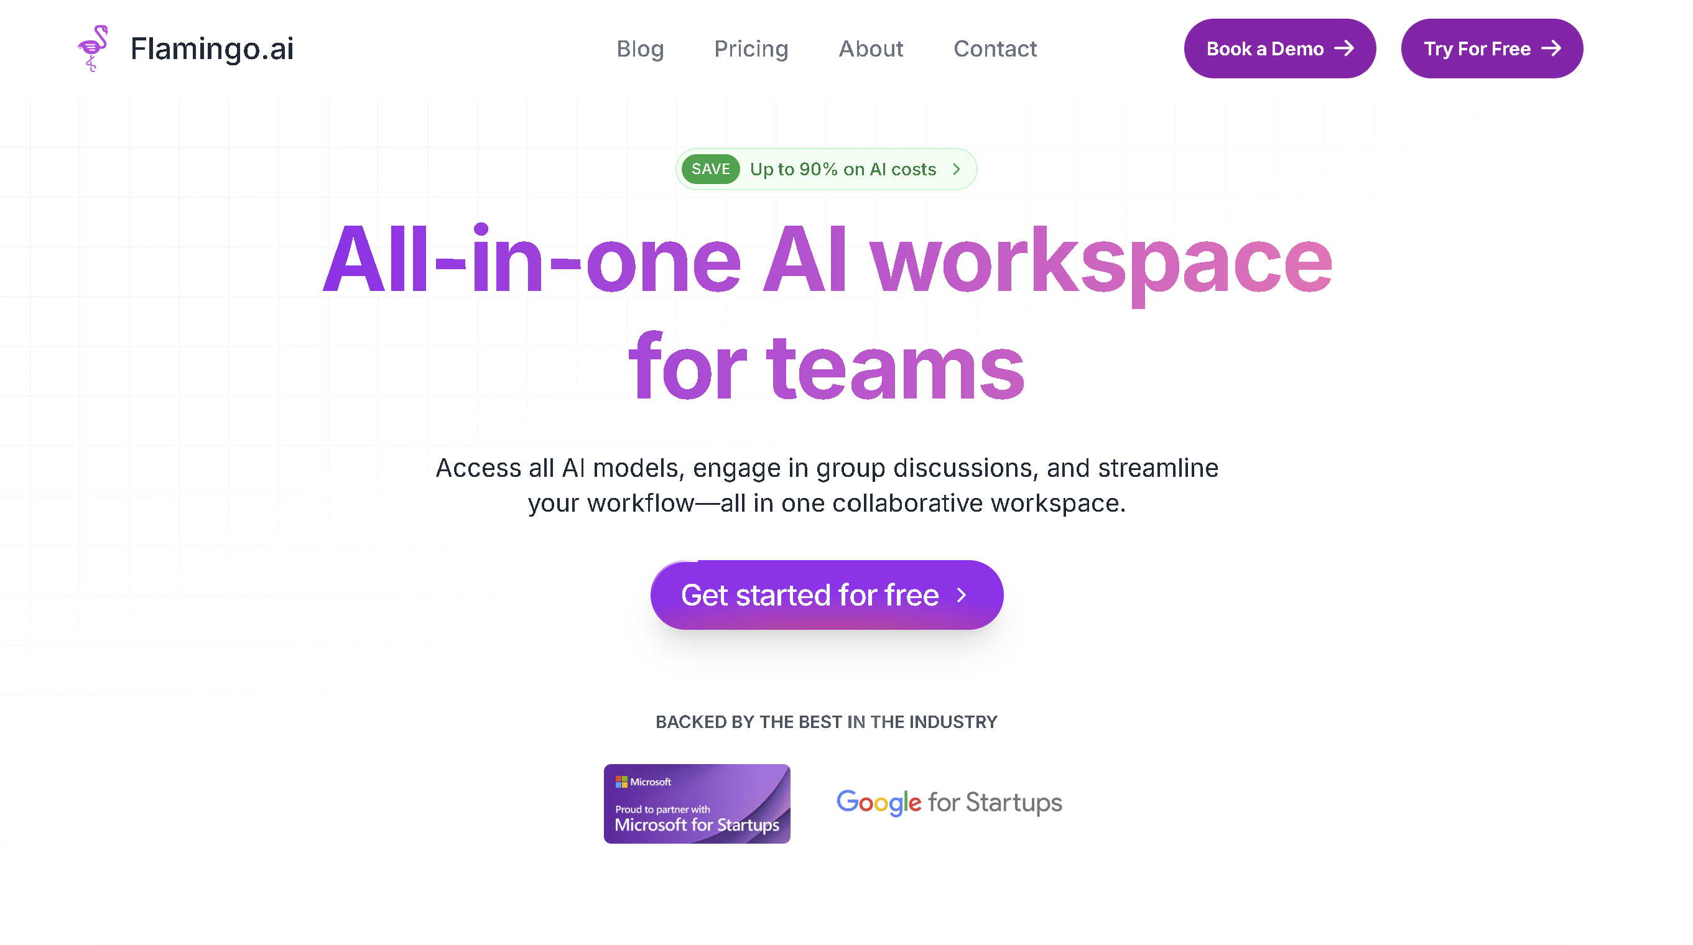Click the Contact navigation link
Screen dimensions: 1693x945
[x=995, y=49]
